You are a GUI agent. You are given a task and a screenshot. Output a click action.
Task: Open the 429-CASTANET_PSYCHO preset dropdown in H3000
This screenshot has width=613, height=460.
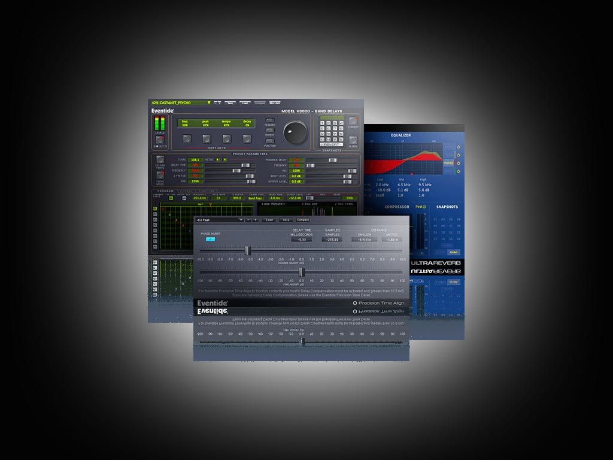click(181, 103)
